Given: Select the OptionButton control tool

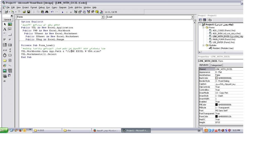Looking at the screenshot, I should 10,40.
